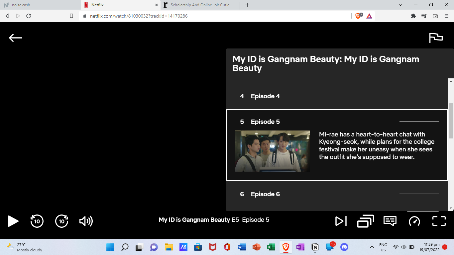Report a problem with the flag icon
This screenshot has width=454, height=255.
[436, 38]
